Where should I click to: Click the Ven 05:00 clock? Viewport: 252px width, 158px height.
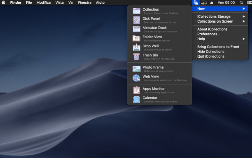pyautogui.click(x=226, y=2)
